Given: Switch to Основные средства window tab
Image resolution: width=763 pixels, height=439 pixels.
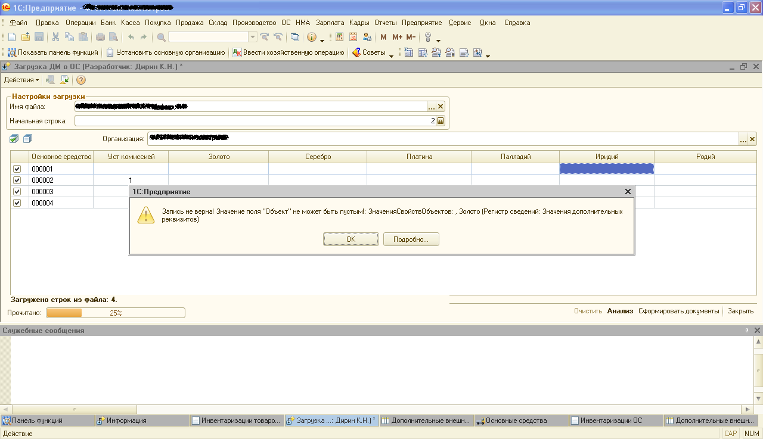Looking at the screenshot, I should pyautogui.click(x=520, y=421).
